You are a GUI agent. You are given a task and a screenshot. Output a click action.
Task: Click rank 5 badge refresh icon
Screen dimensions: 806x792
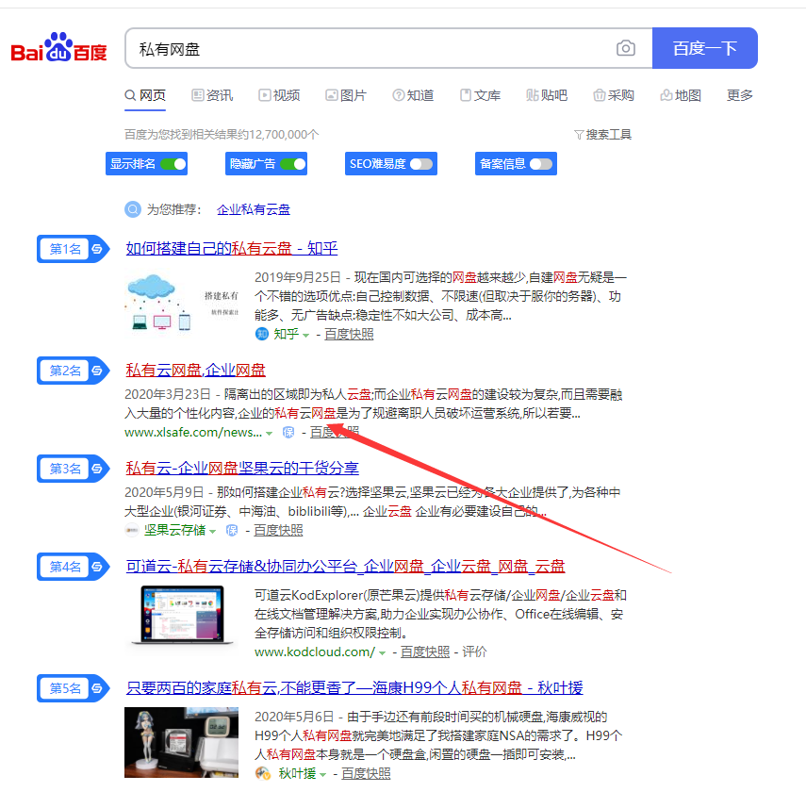click(97, 688)
